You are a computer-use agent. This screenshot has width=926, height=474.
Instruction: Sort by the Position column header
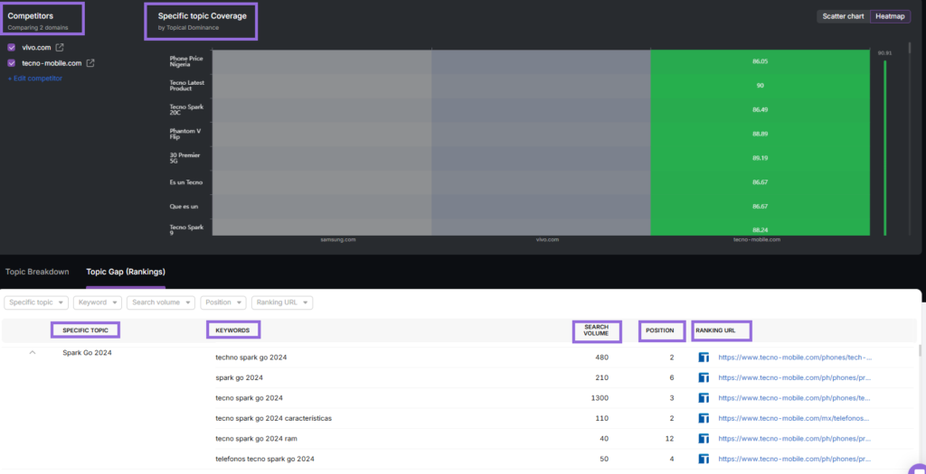[x=661, y=330]
